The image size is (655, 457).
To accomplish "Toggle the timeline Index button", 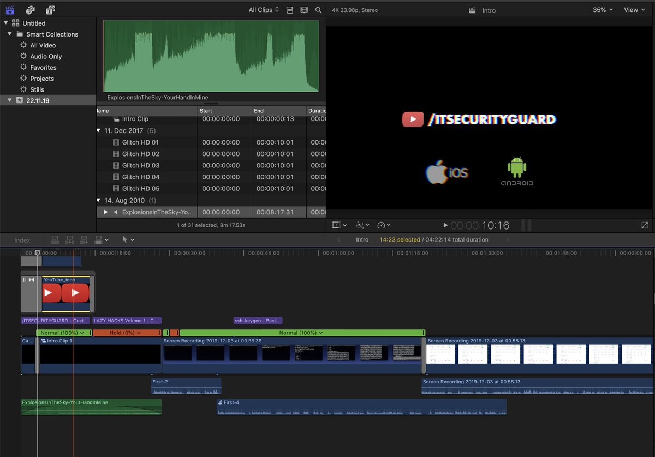I will tap(22, 240).
